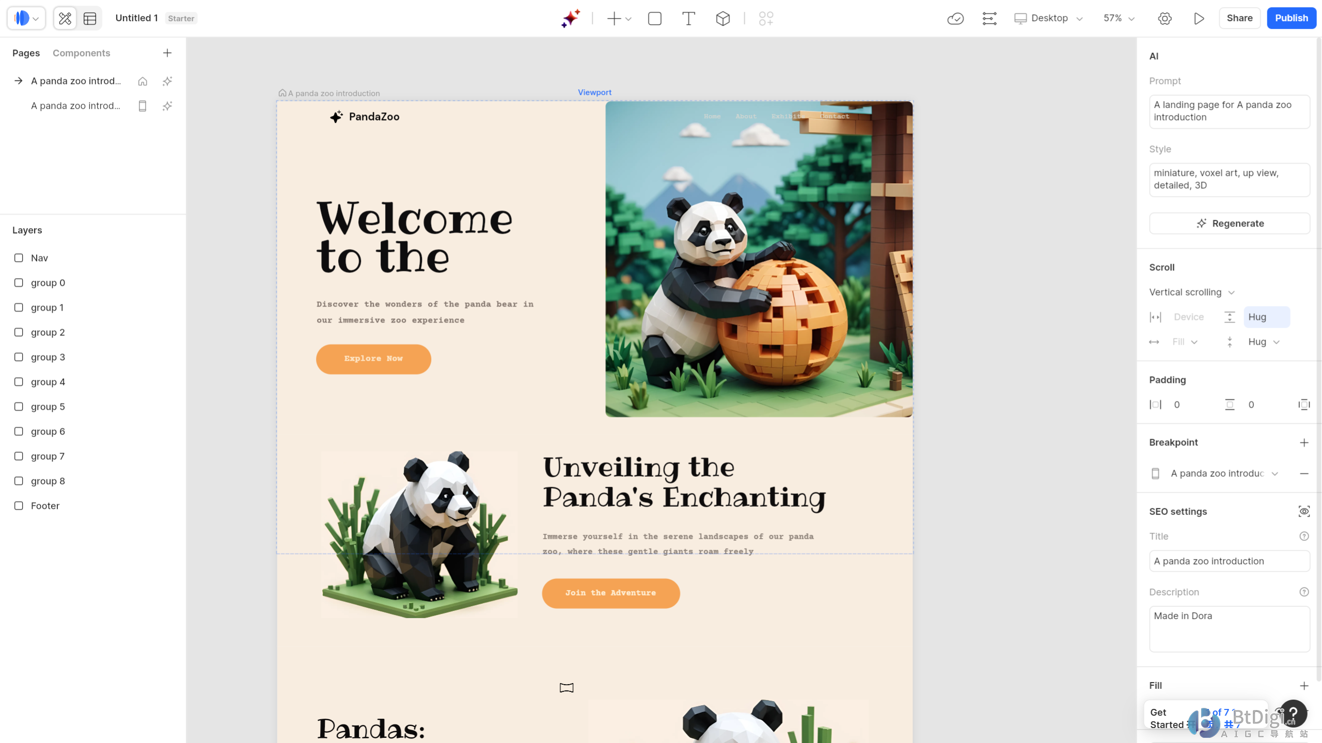
Task: Select the frame rectangle tool
Action: tap(655, 19)
